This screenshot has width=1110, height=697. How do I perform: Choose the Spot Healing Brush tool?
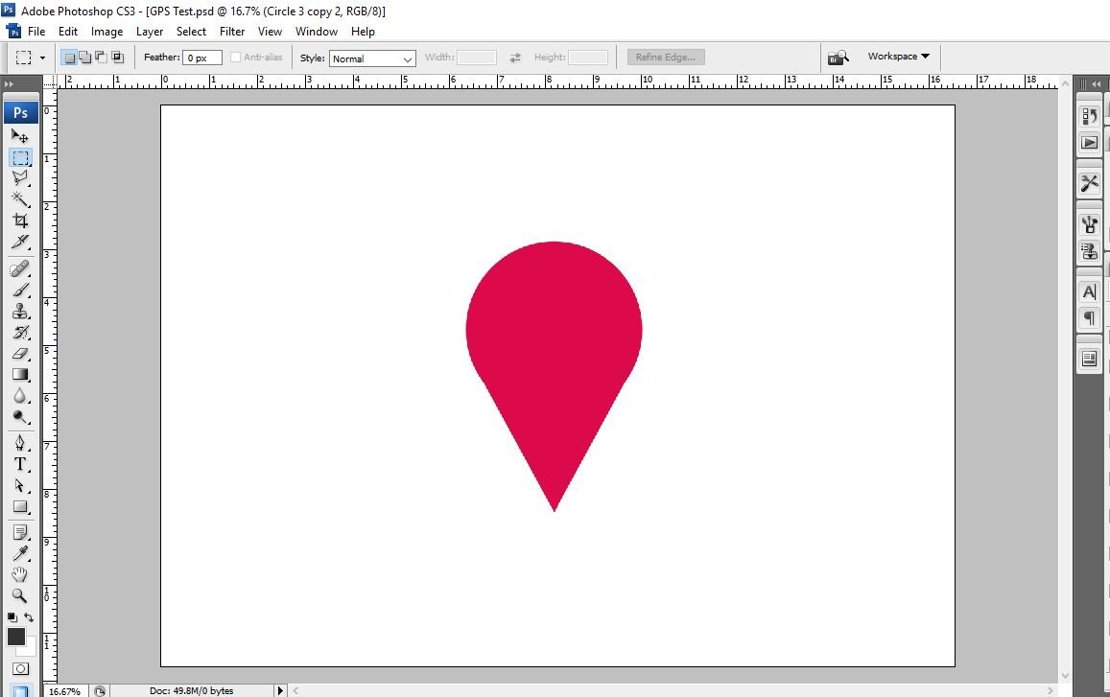tap(20, 268)
